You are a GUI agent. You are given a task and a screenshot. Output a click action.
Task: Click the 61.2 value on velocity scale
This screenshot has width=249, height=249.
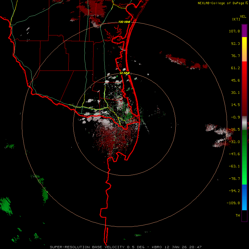coord(235,68)
